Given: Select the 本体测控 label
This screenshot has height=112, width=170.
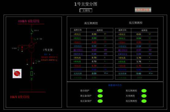Looking at the screenshot, I should pyautogui.click(x=130, y=96).
